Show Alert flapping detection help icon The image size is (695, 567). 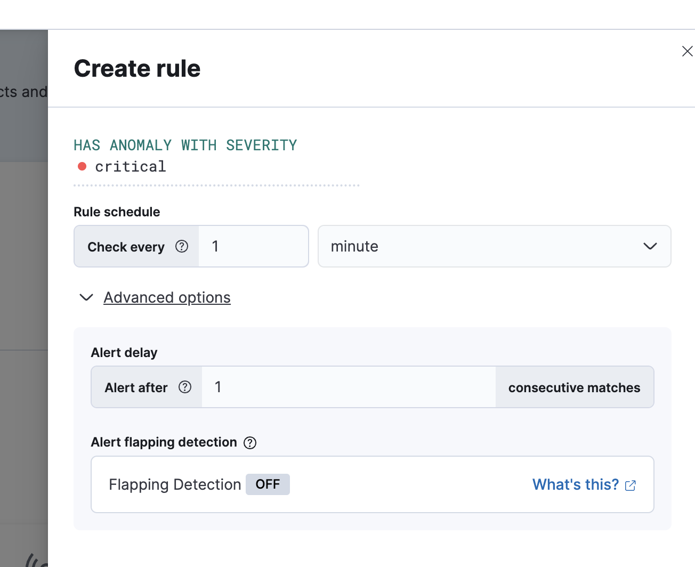click(250, 443)
